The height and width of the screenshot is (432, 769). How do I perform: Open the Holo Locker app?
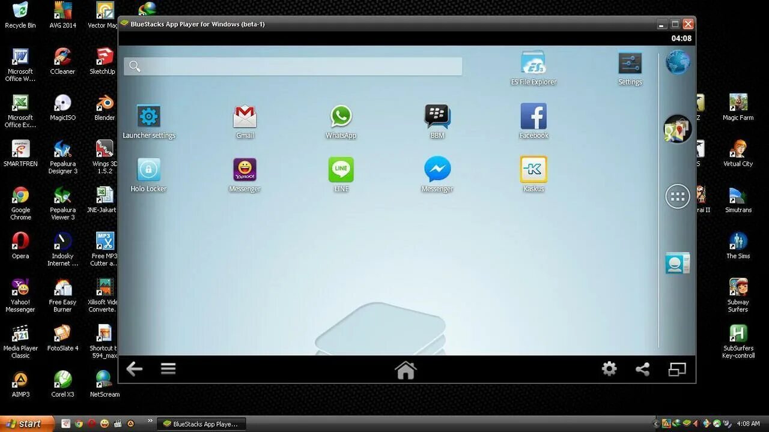pyautogui.click(x=148, y=169)
